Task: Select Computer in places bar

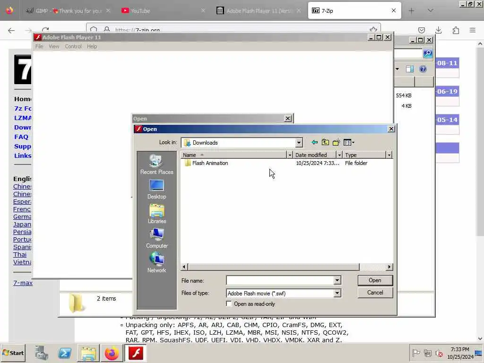Action: [156, 239]
